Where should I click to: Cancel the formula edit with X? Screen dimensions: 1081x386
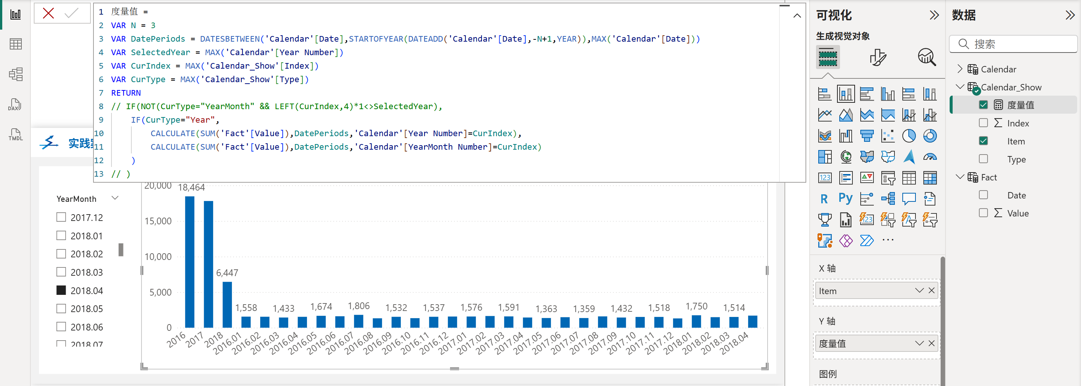coord(48,14)
